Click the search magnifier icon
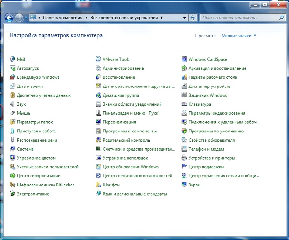The image size is (289, 240). (x=281, y=18)
